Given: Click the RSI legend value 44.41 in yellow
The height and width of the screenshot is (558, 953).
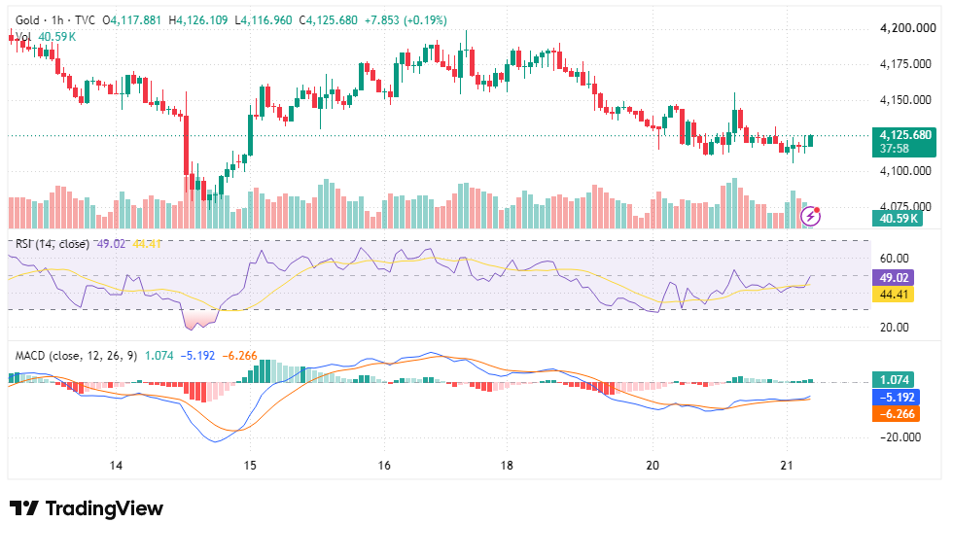Looking at the screenshot, I should (147, 244).
